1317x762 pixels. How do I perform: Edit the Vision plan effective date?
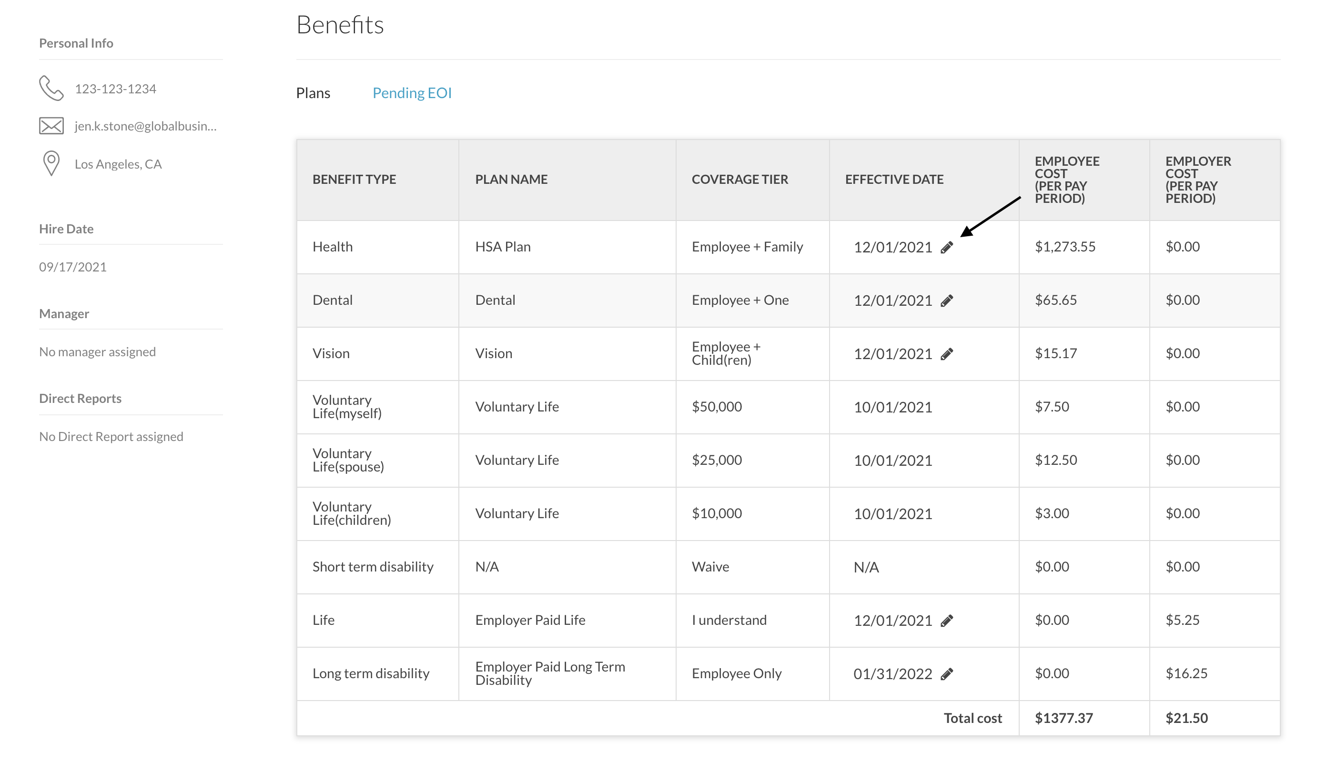click(946, 354)
